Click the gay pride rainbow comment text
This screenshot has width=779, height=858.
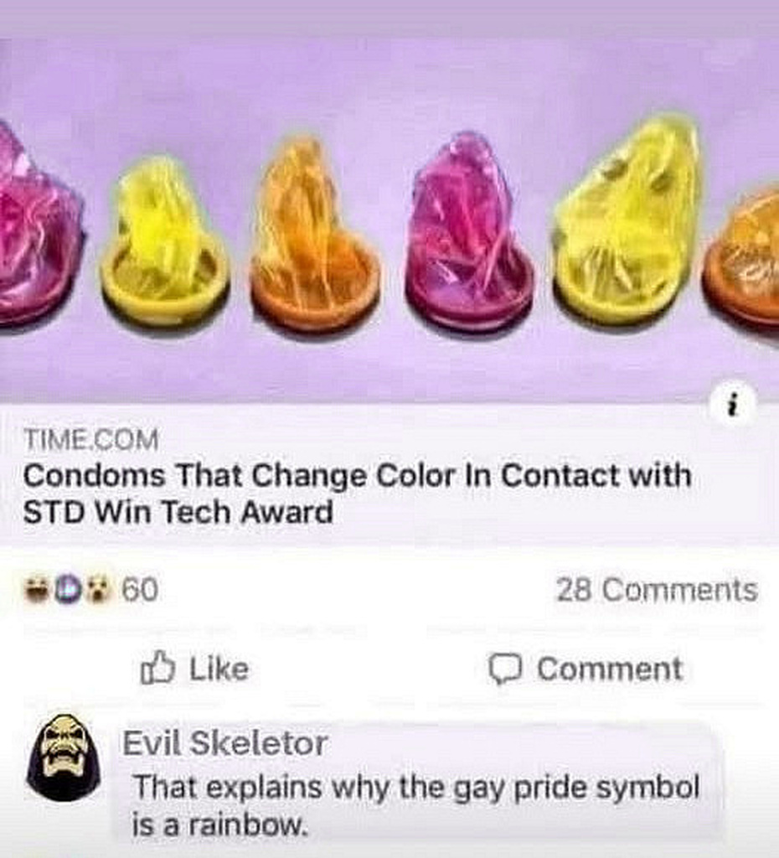point(415,805)
